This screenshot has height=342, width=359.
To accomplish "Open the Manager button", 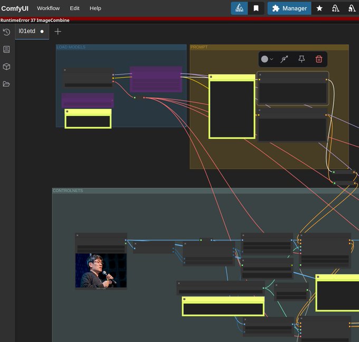I will click(289, 8).
